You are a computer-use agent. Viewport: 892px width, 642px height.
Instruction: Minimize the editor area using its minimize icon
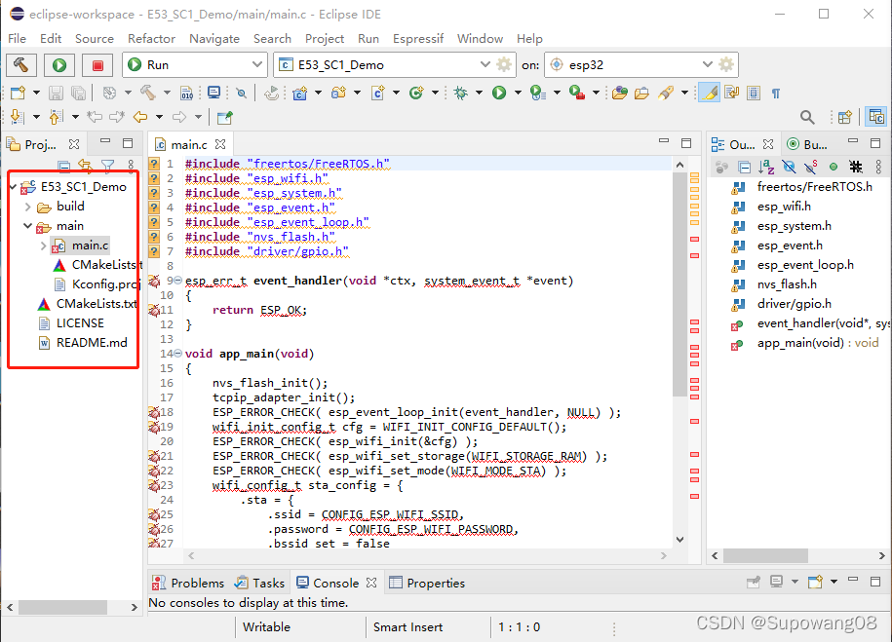663,140
